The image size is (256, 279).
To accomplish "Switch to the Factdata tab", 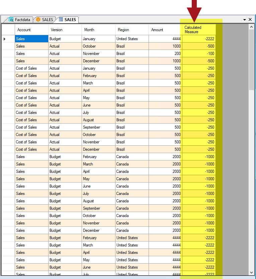I will click(22, 20).
